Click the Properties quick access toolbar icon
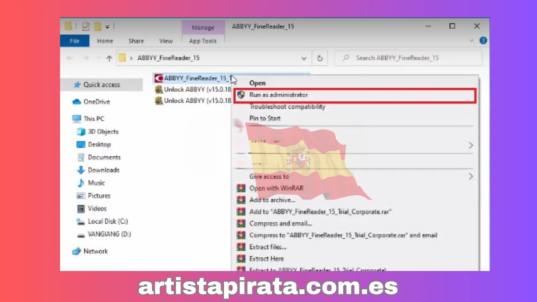 click(x=86, y=26)
